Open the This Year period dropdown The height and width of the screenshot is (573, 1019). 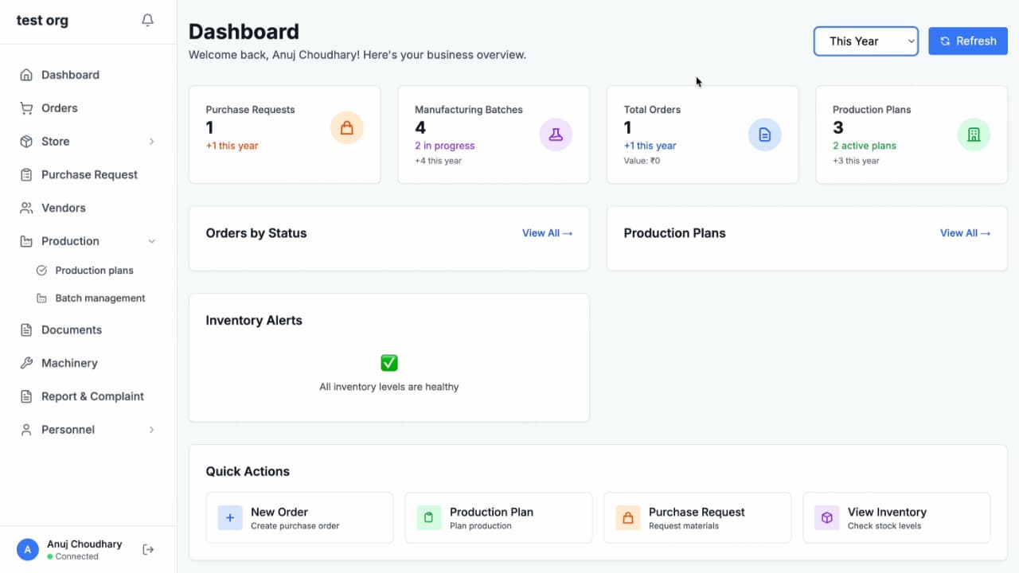[x=865, y=41]
